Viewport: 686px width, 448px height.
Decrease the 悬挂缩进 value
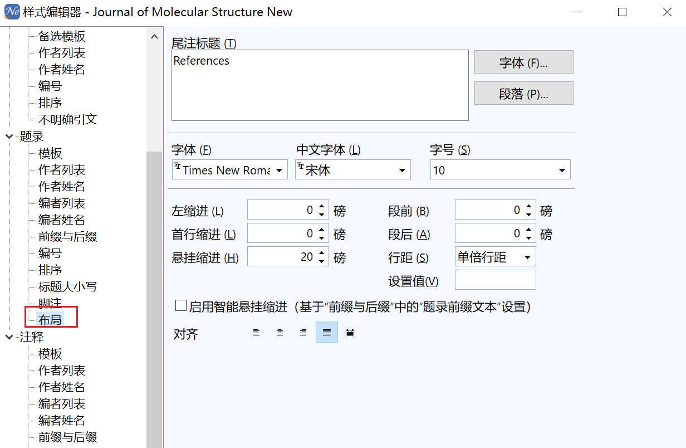click(x=321, y=261)
